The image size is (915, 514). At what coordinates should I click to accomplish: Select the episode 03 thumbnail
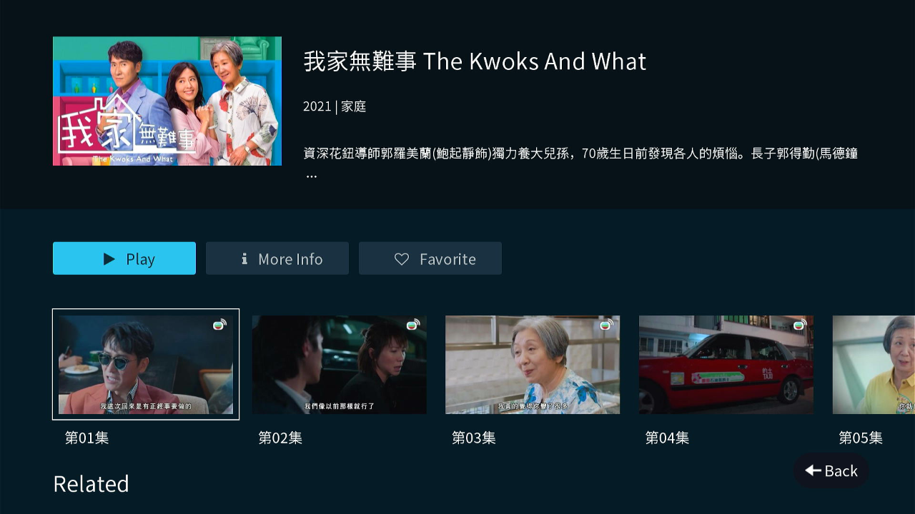(x=533, y=365)
